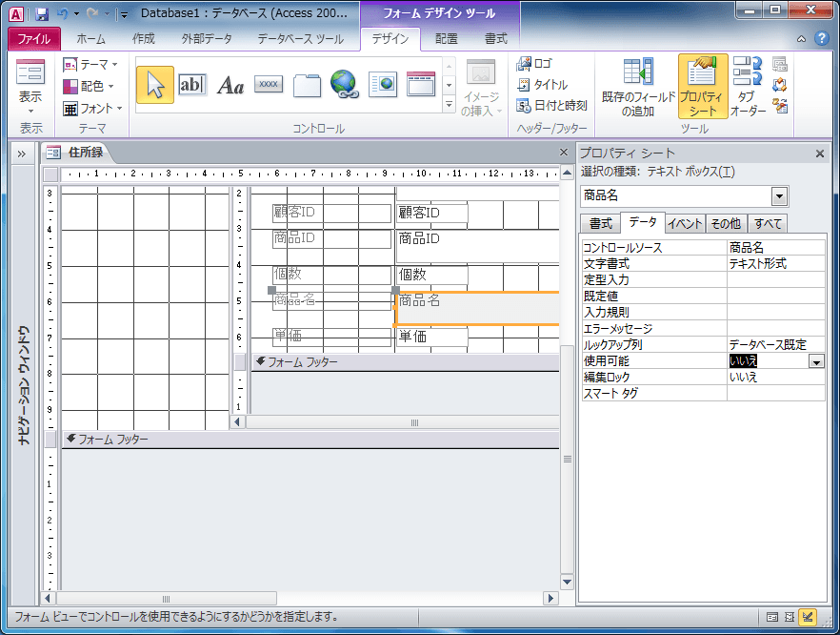
Task: Open the その他 tab in property sheet
Action: pyautogui.click(x=726, y=224)
